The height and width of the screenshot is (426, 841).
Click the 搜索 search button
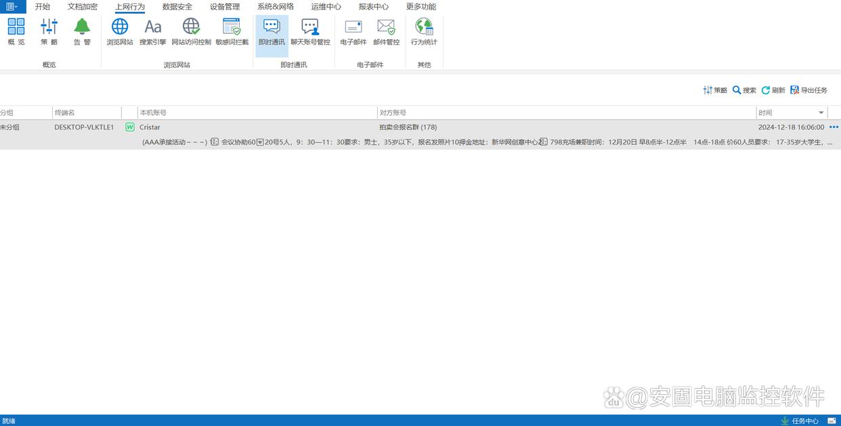[x=744, y=90]
